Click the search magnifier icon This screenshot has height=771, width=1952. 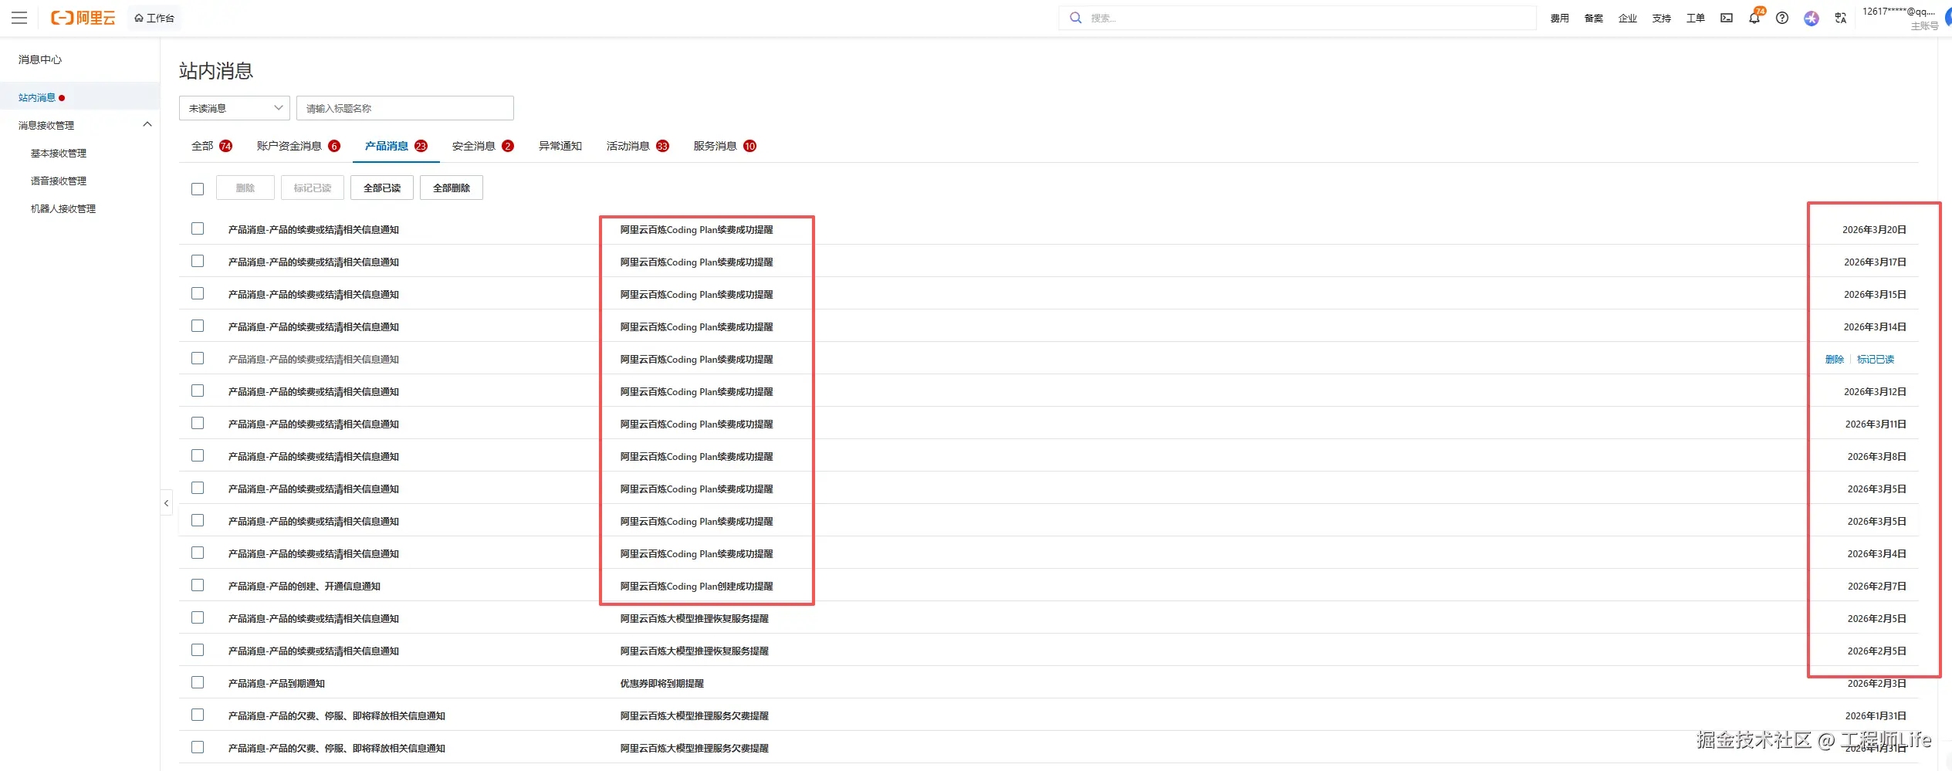1075,18
